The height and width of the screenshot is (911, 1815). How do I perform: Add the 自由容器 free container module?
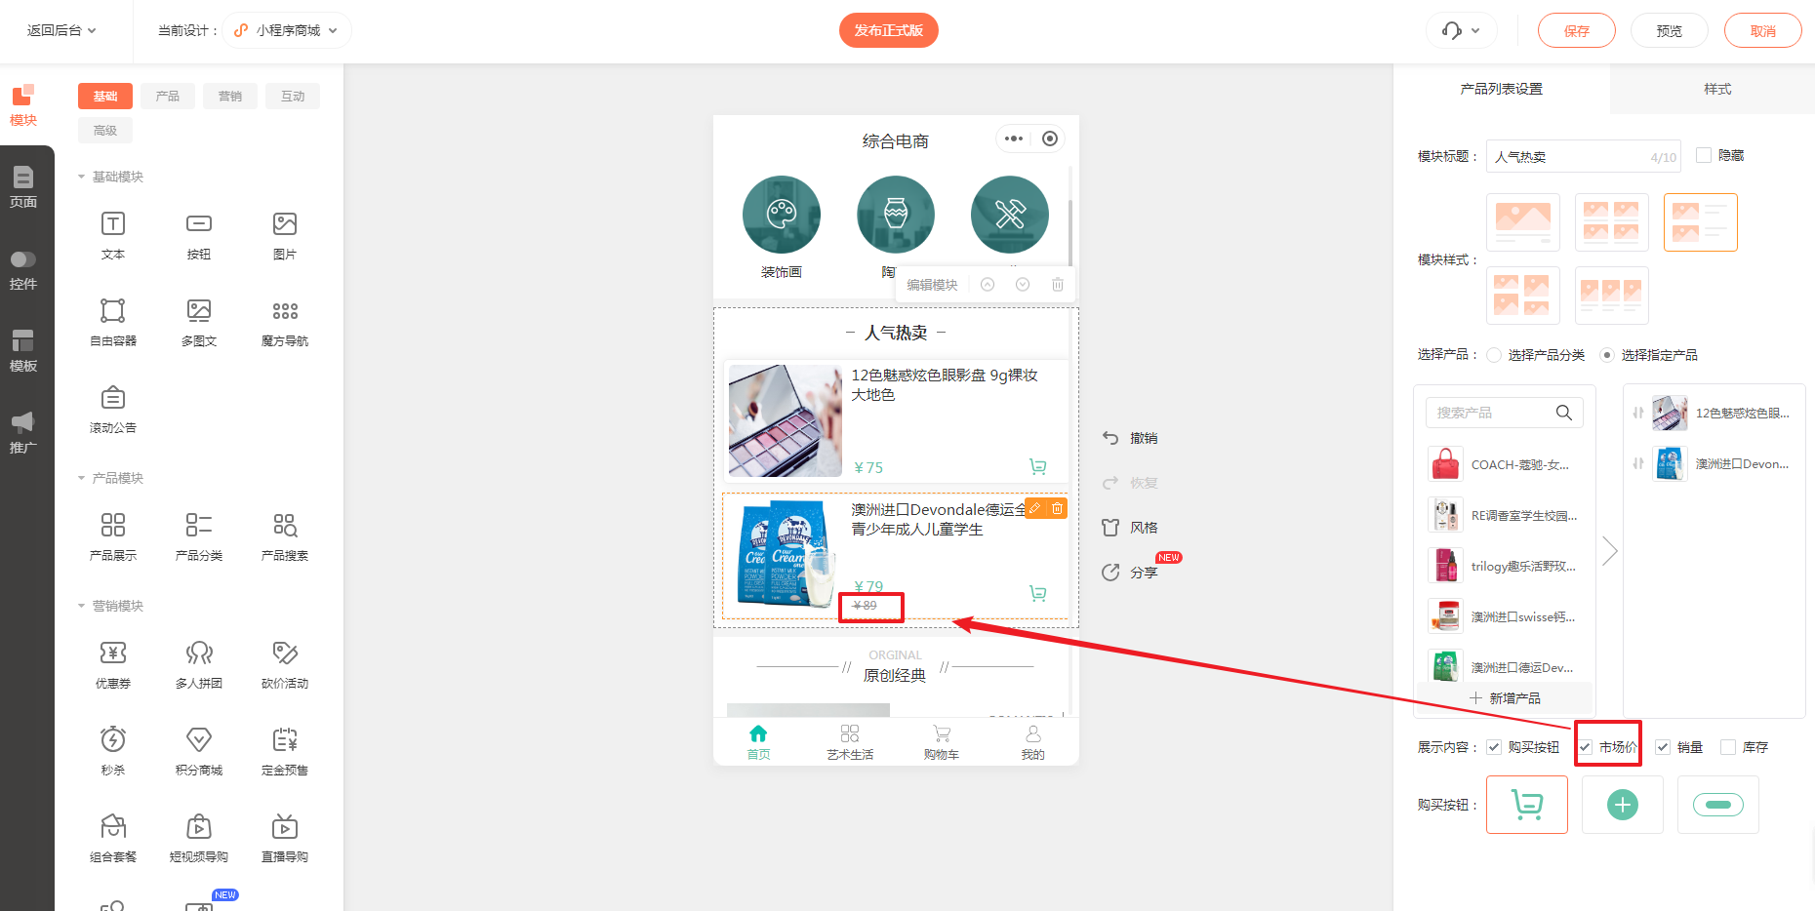click(113, 322)
